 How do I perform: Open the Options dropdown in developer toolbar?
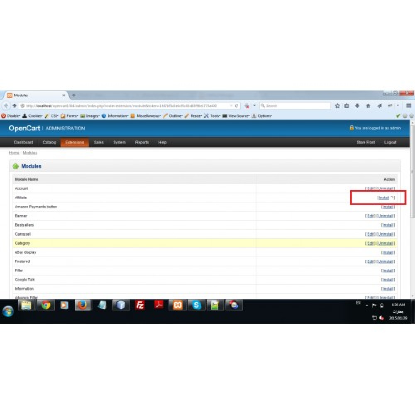(262, 116)
